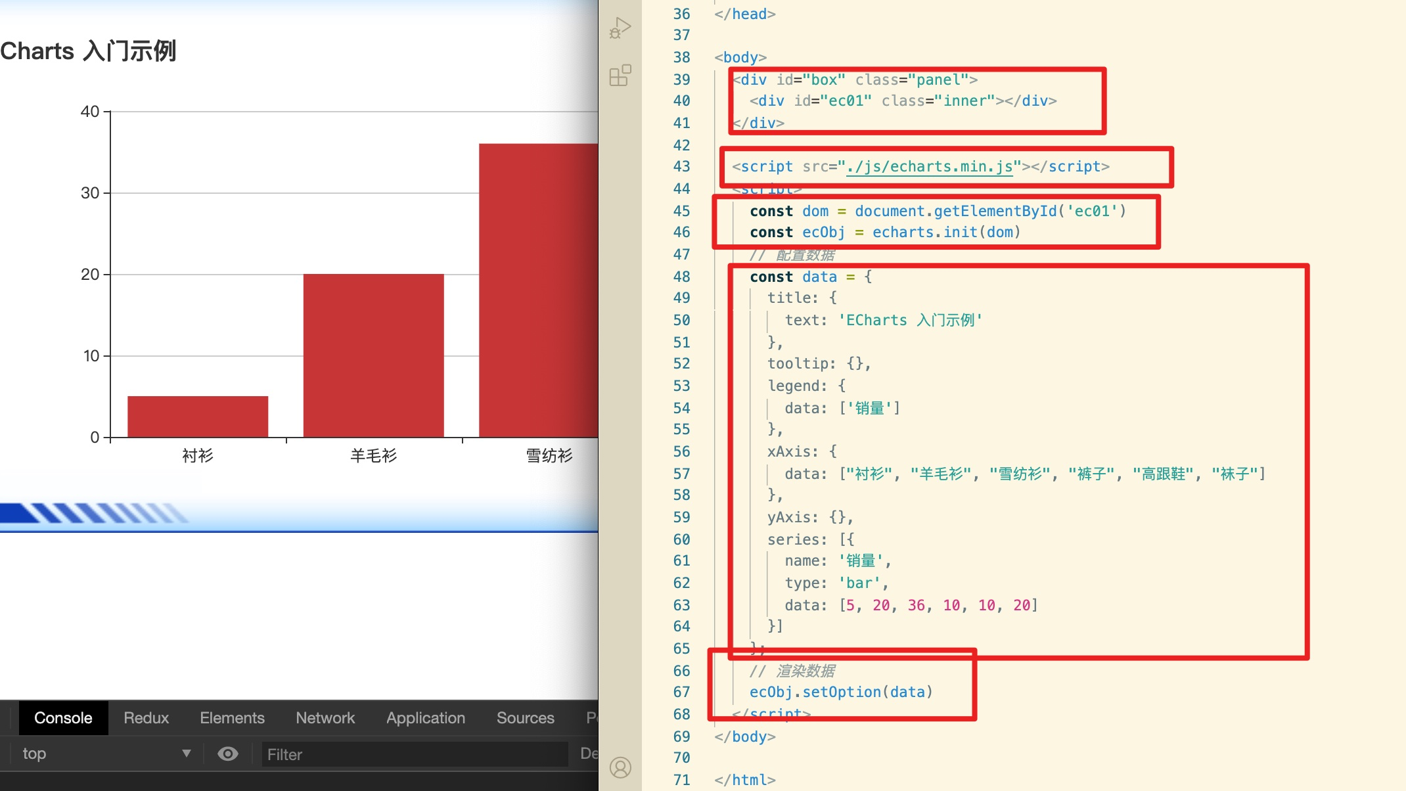The image size is (1406, 791).
Task: Click the y-axis value 10
Action: click(x=91, y=356)
